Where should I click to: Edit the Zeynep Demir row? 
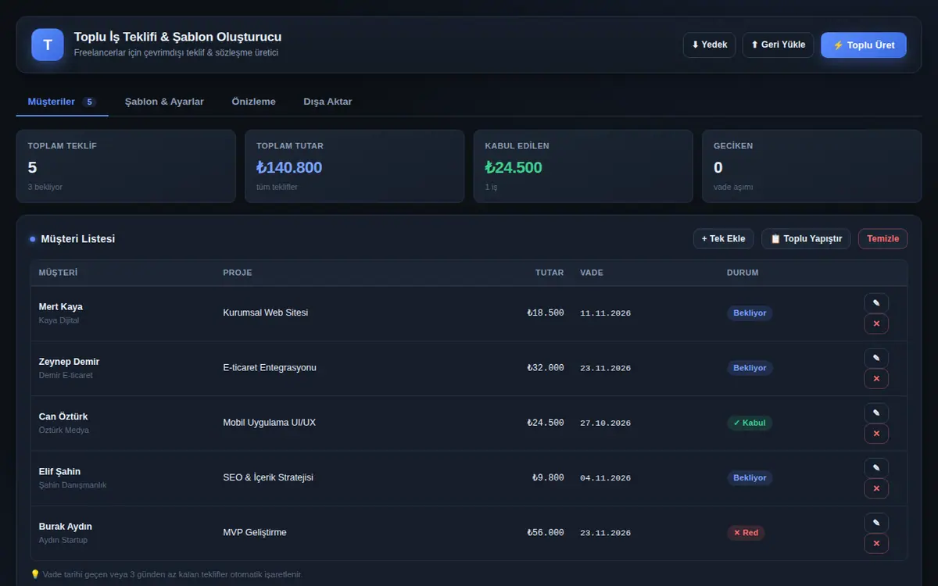tap(876, 358)
